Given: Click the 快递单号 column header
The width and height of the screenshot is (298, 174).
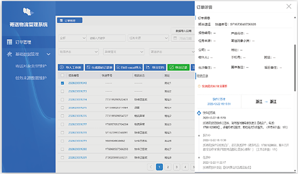Looking at the screenshot, I should (x=107, y=75).
